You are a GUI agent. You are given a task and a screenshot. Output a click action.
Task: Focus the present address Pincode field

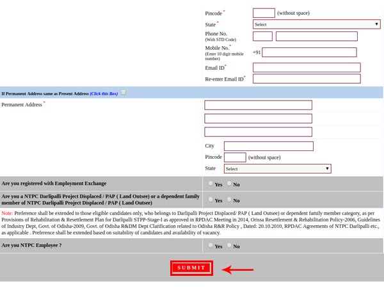(264, 13)
